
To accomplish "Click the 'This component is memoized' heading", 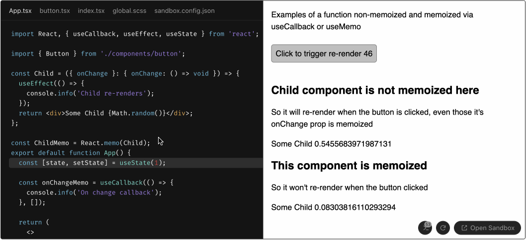I will click(349, 165).
